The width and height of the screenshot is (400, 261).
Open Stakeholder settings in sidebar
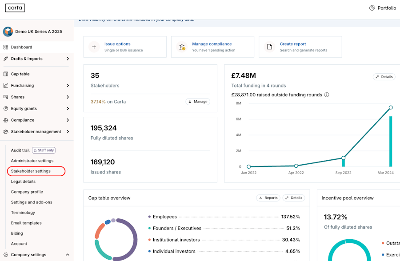(x=31, y=171)
